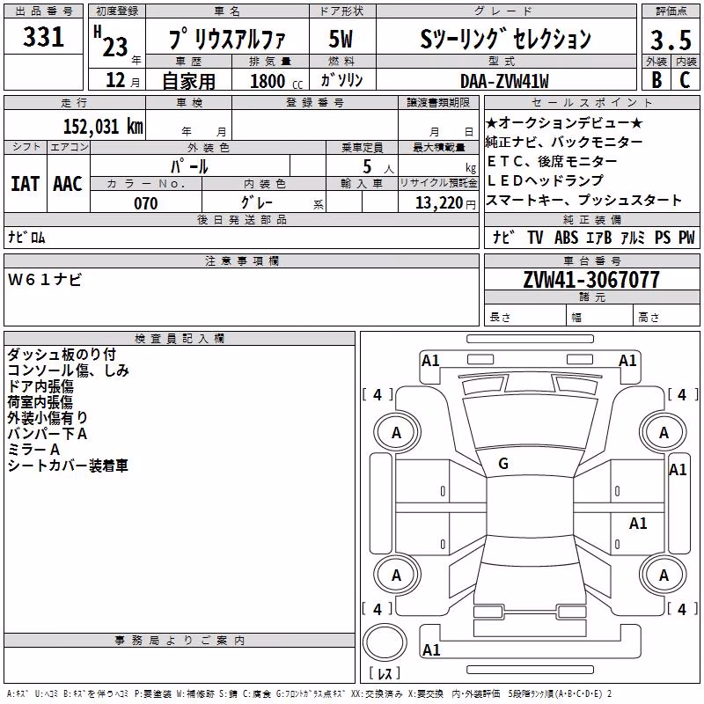Click the mileage 152,031 km

(103, 126)
